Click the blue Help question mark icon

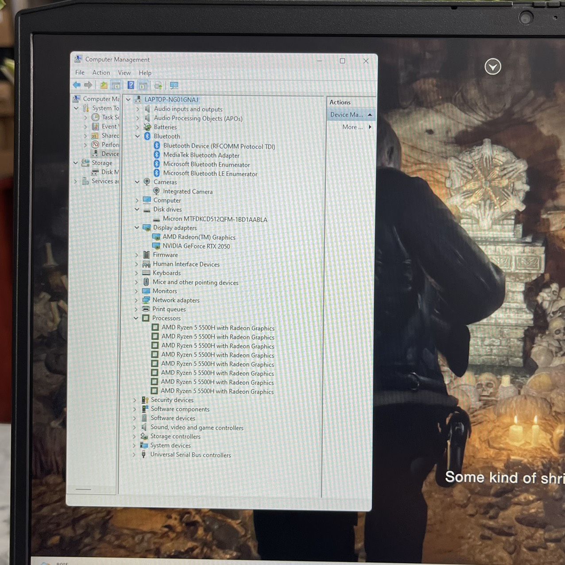[x=131, y=85]
